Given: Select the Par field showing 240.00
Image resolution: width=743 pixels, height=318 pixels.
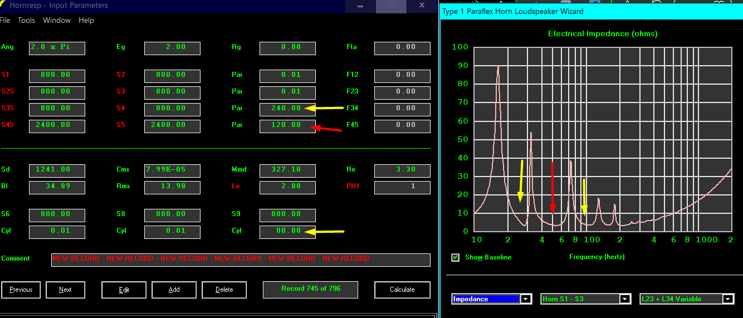Looking at the screenshot, I should tap(287, 109).
